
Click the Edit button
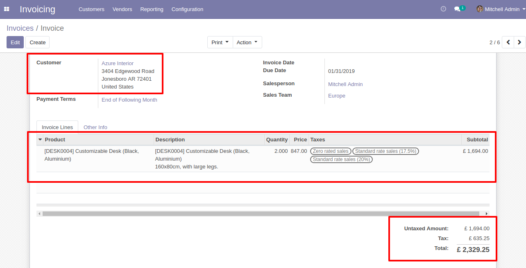tap(15, 42)
